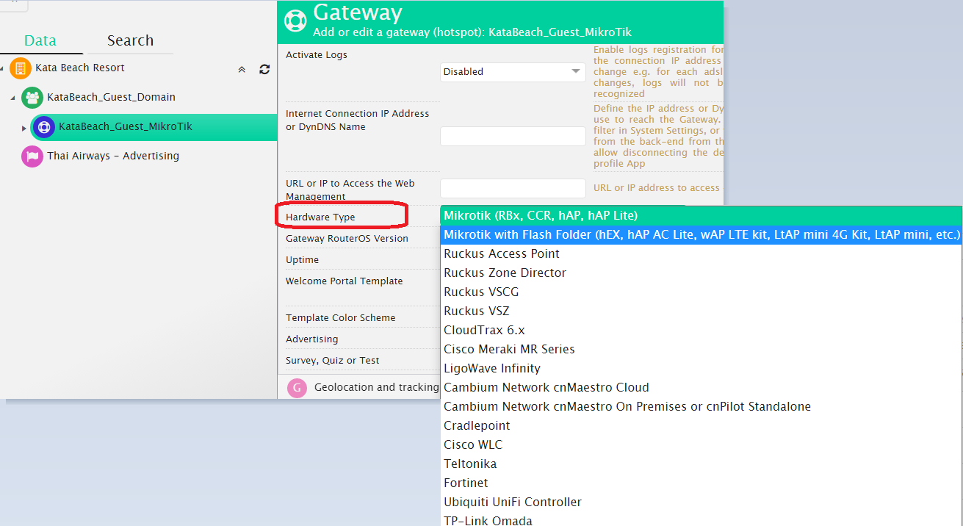
Task: Switch to the Search tab
Action: (x=130, y=40)
